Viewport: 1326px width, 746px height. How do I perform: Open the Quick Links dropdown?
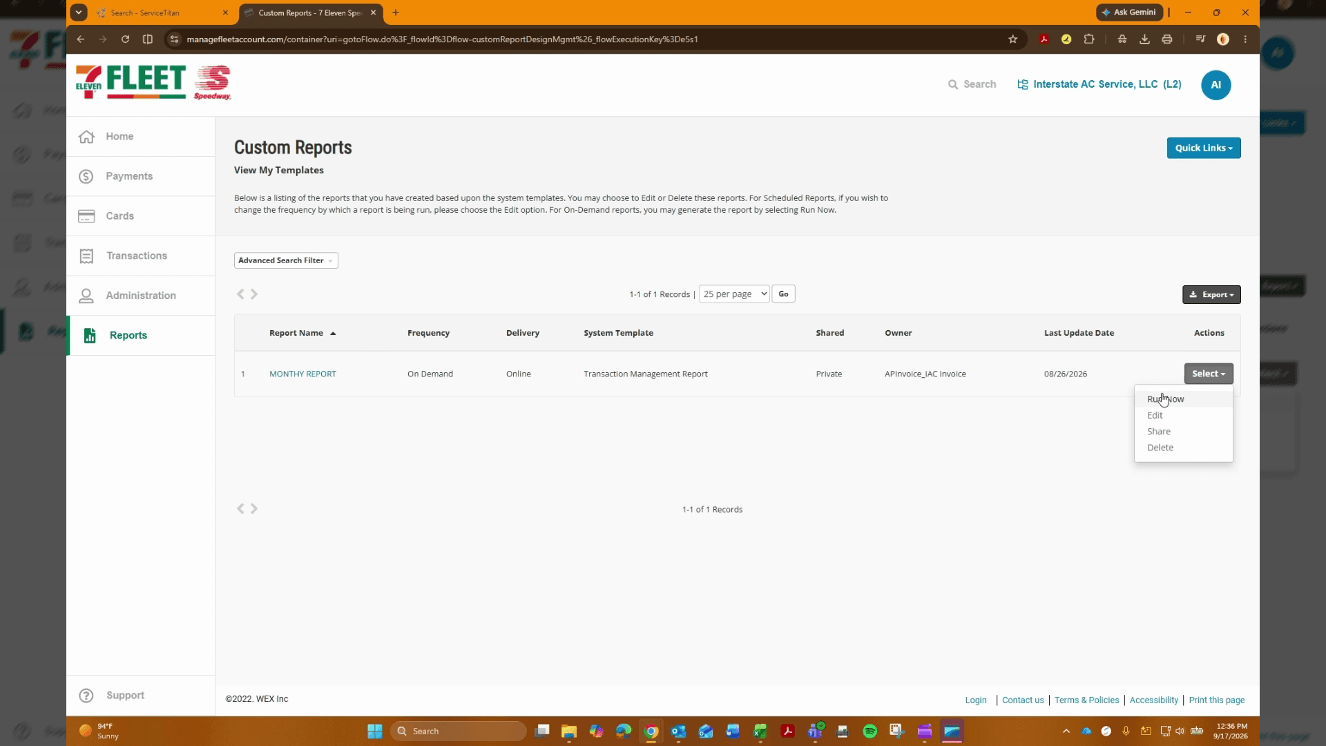[1204, 148]
